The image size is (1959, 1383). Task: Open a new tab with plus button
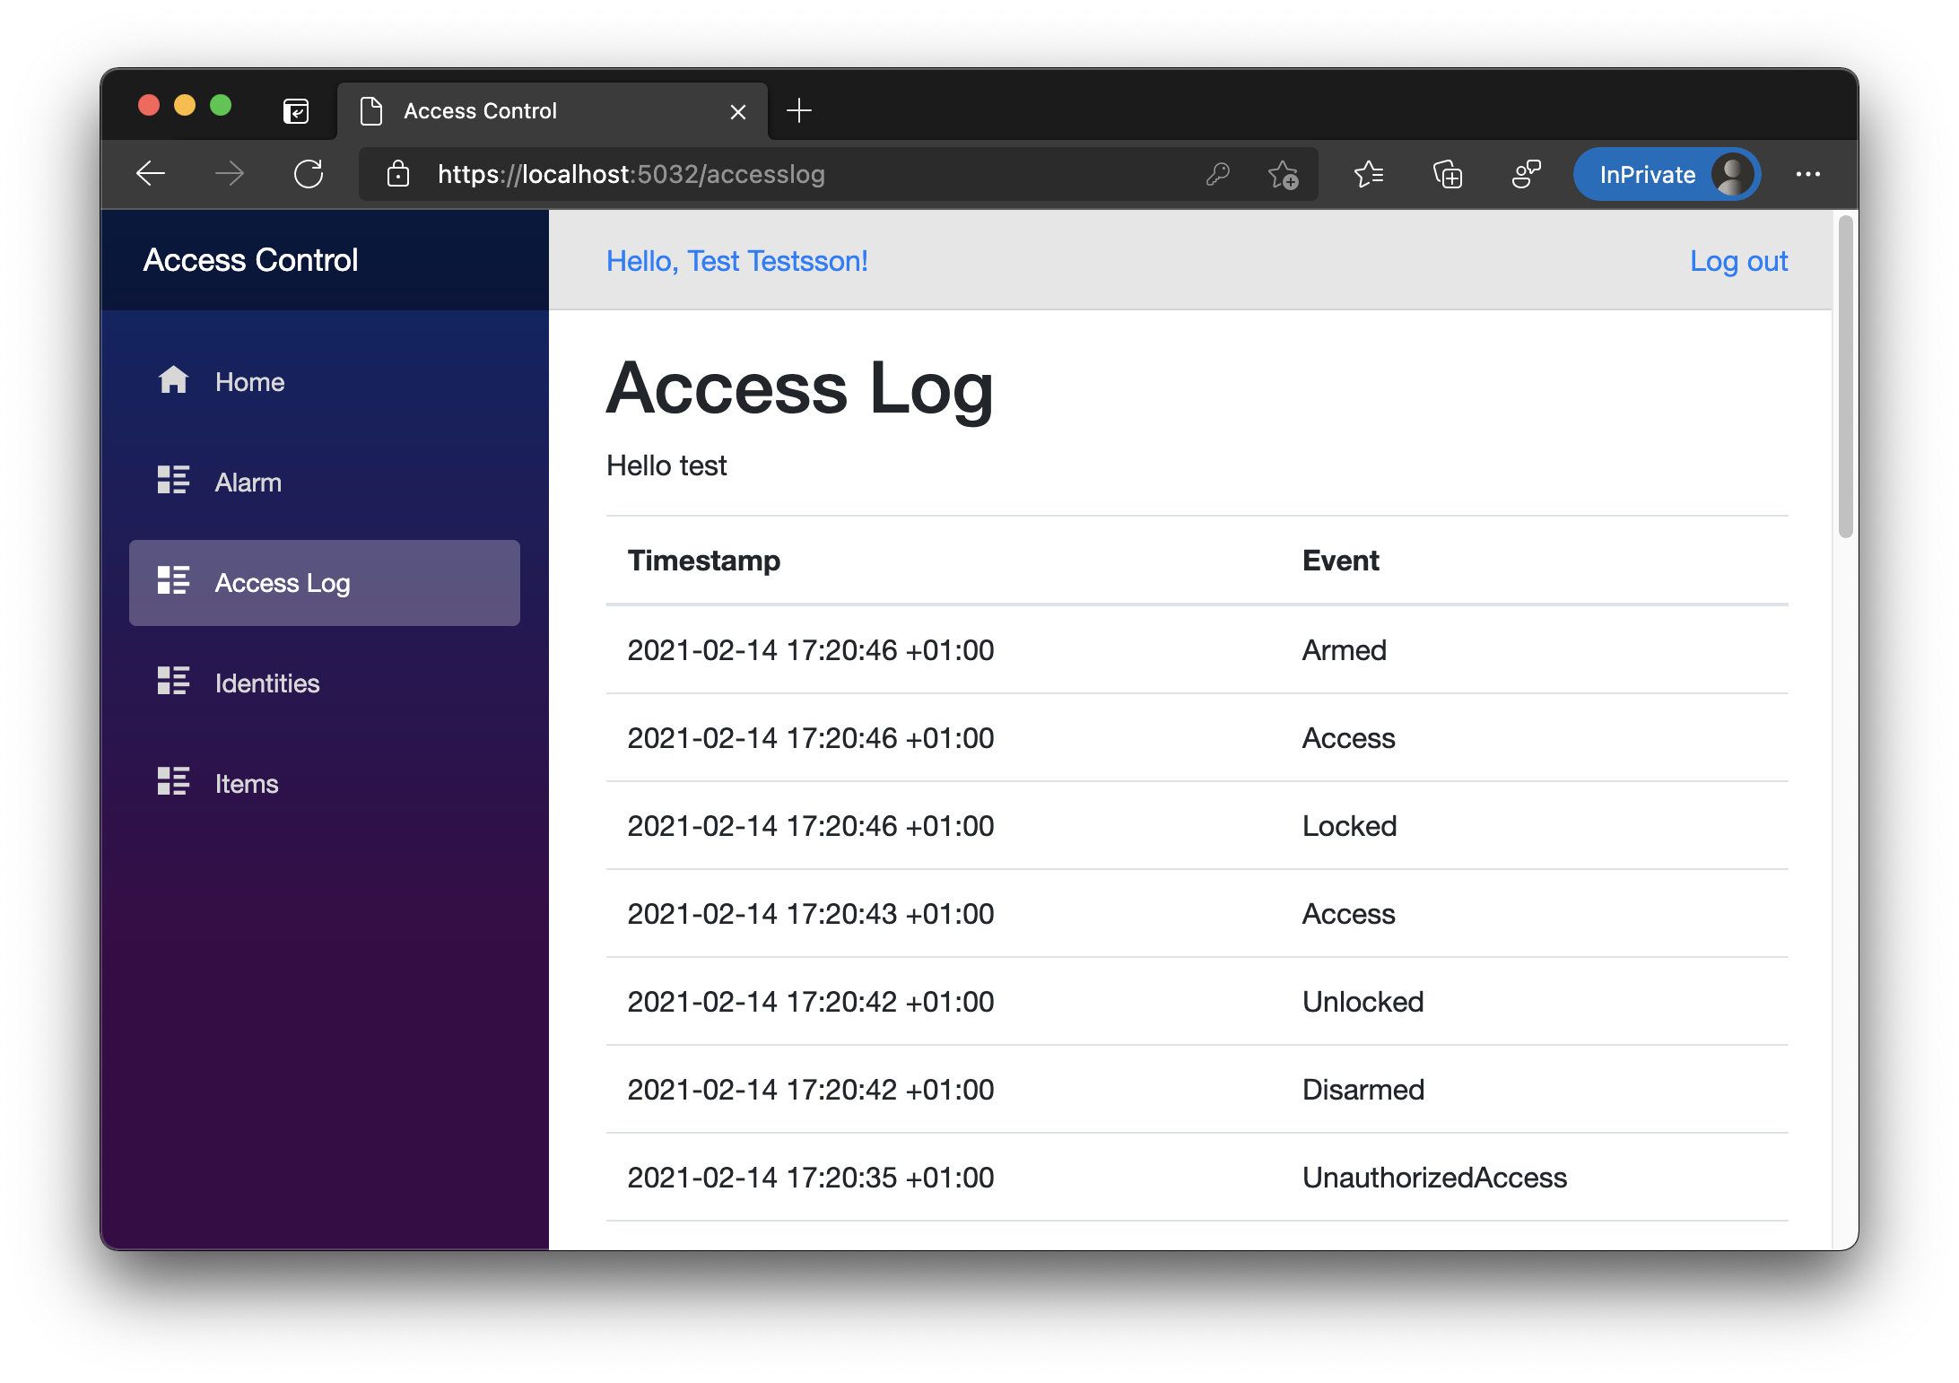pos(798,111)
